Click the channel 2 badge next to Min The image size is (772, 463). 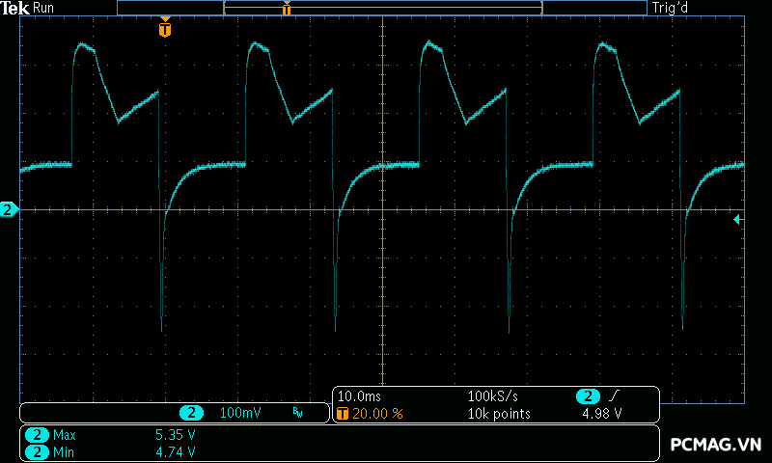[37, 451]
